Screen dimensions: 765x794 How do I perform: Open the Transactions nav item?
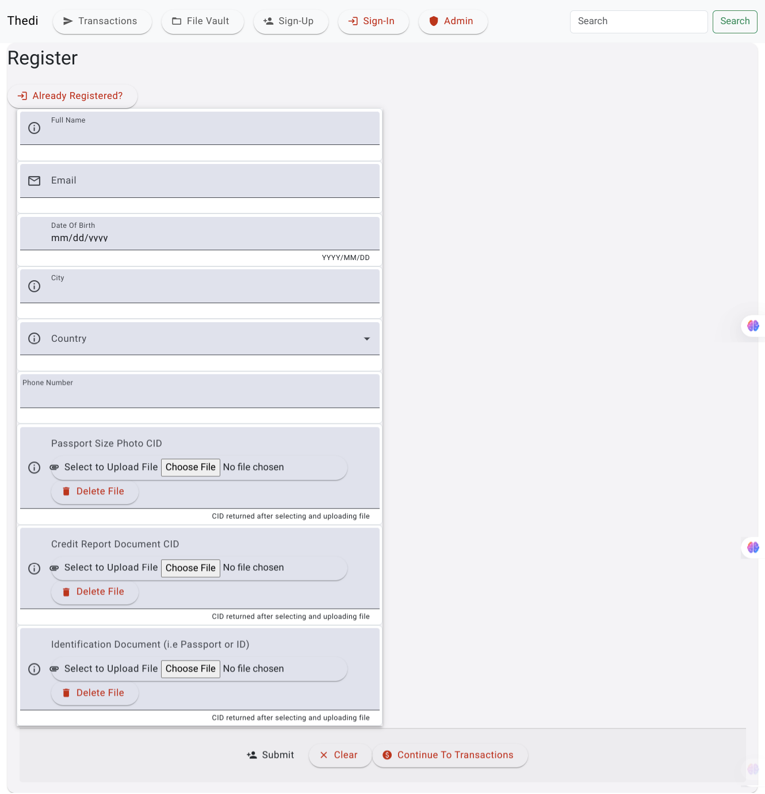point(102,21)
